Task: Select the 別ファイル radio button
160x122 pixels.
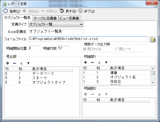Action: [x=85, y=49]
